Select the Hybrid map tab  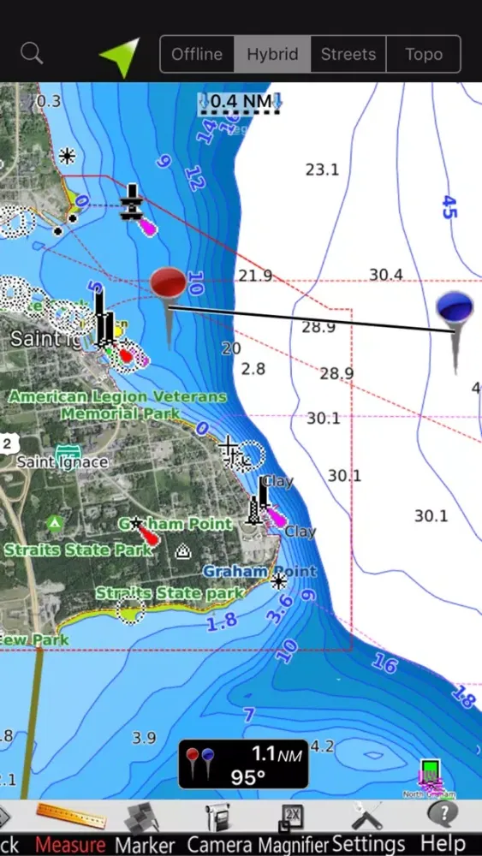pyautogui.click(x=272, y=54)
